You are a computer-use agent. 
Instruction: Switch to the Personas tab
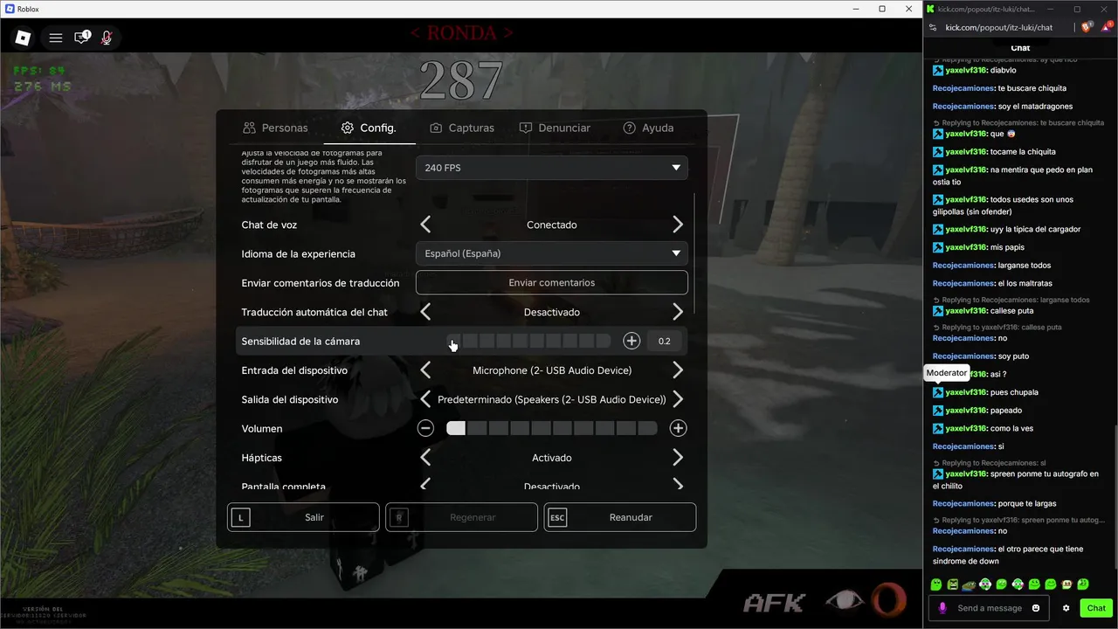coord(276,128)
